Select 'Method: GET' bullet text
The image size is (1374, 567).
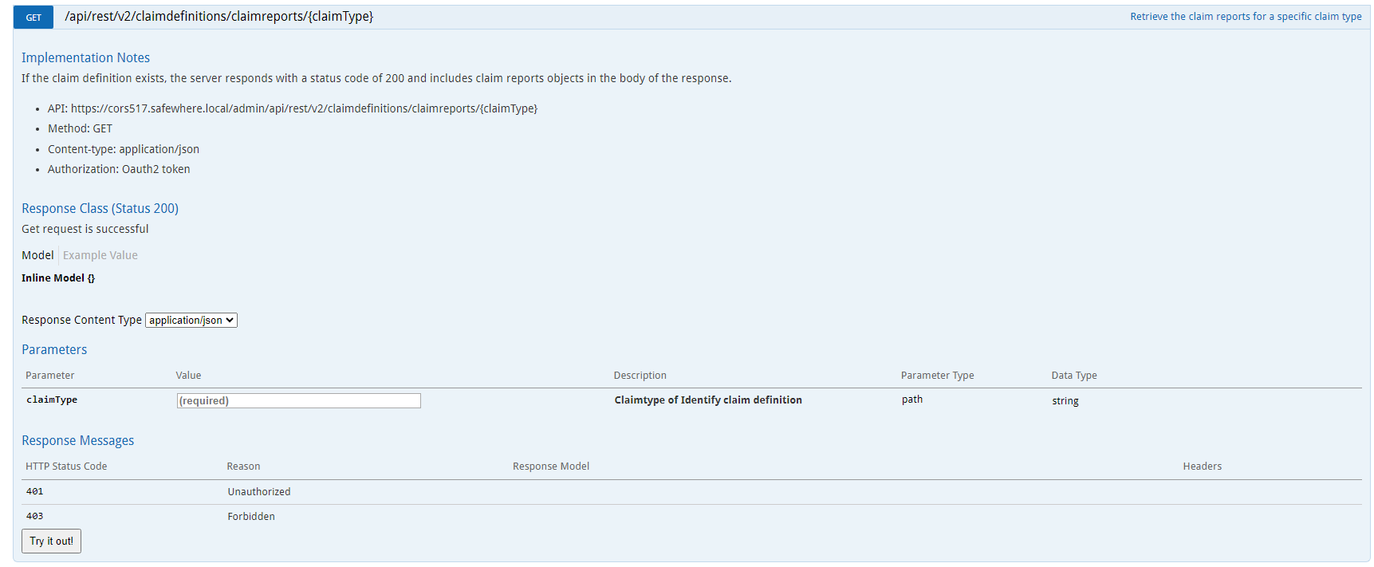pyautogui.click(x=80, y=128)
